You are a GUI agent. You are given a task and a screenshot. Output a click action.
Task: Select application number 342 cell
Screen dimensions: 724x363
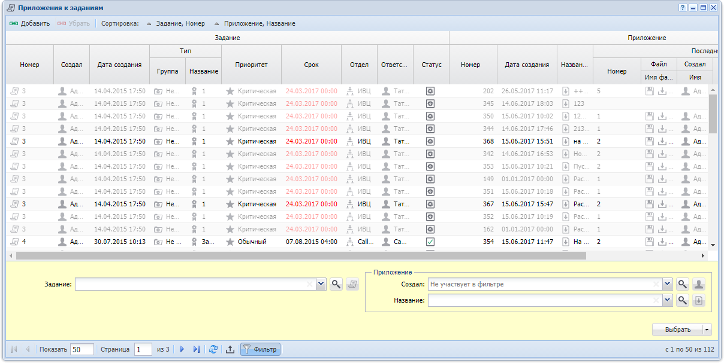tap(473, 154)
